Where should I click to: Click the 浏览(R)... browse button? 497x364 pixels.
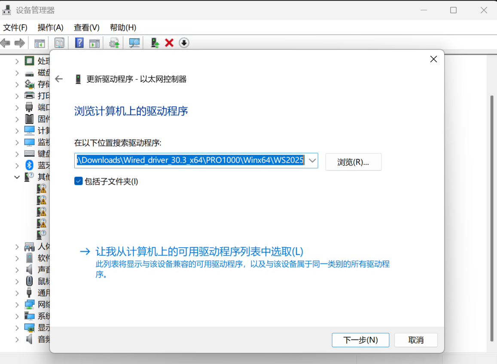tap(353, 162)
